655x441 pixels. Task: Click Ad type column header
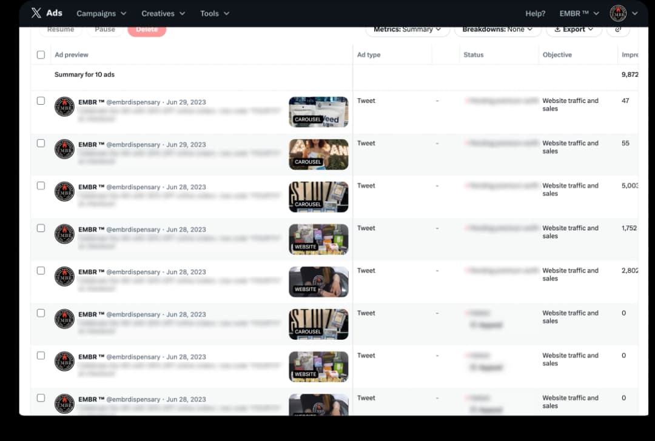(369, 55)
